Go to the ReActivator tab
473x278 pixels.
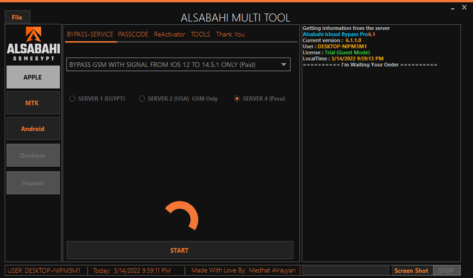(170, 34)
